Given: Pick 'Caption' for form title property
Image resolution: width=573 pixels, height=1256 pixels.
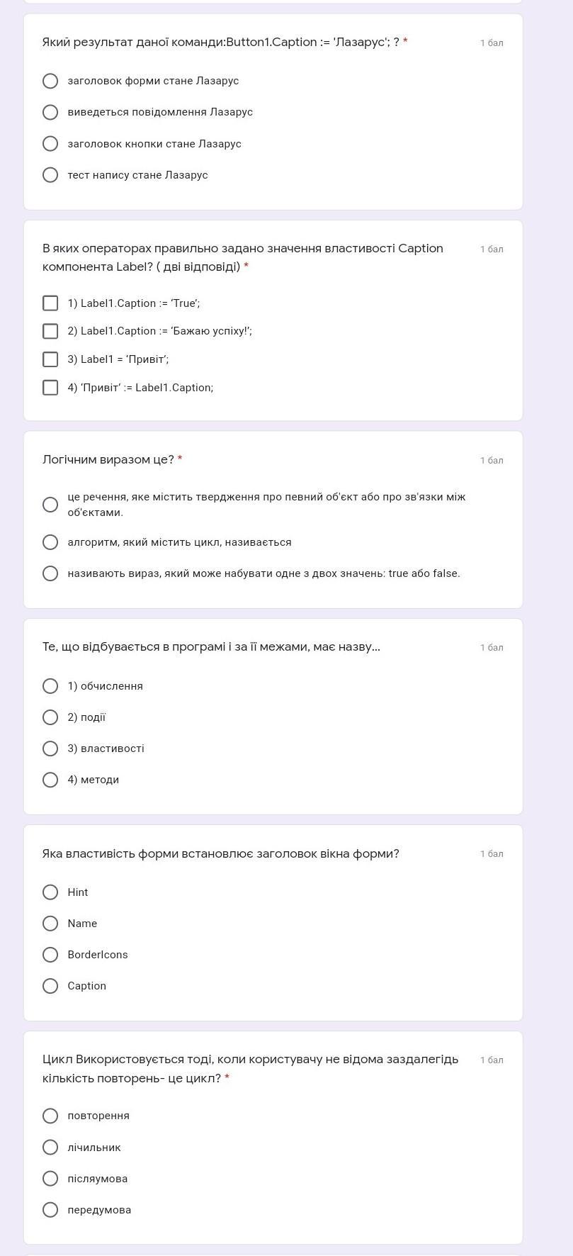Looking at the screenshot, I should pyautogui.click(x=50, y=986).
